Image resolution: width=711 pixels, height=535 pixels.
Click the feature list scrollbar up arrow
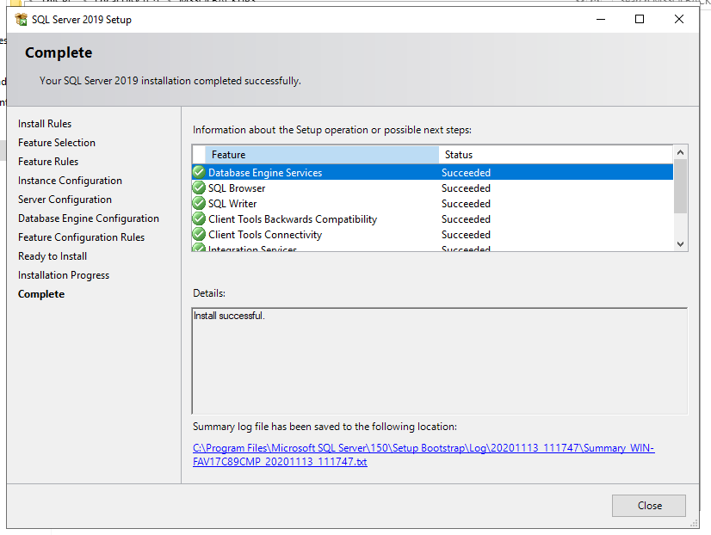(680, 152)
